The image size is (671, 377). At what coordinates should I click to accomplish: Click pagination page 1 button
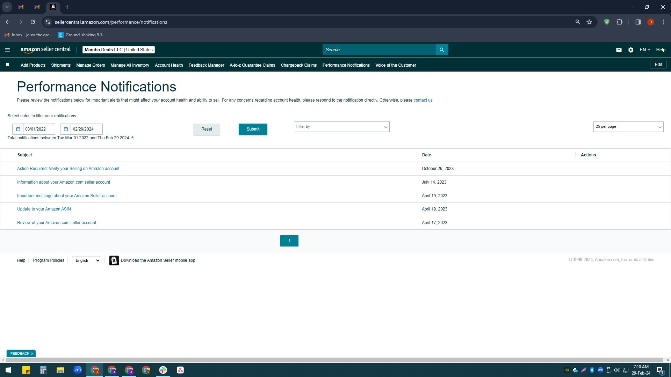click(289, 241)
